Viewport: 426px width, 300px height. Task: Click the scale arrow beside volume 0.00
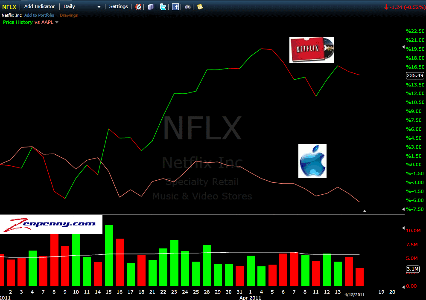pos(403,287)
